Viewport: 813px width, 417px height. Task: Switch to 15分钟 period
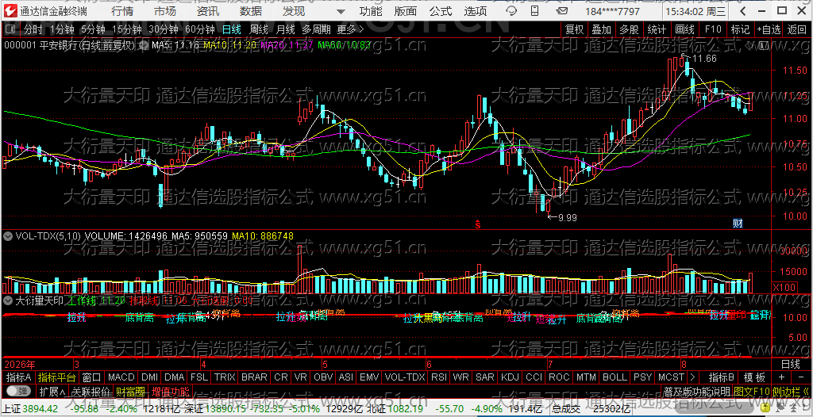point(128,29)
